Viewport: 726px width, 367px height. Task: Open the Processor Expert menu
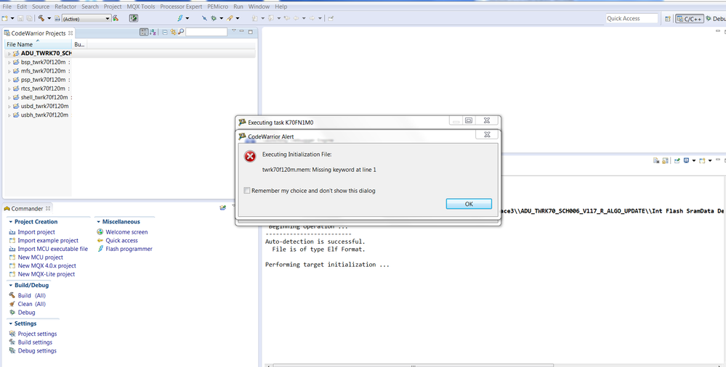click(182, 7)
